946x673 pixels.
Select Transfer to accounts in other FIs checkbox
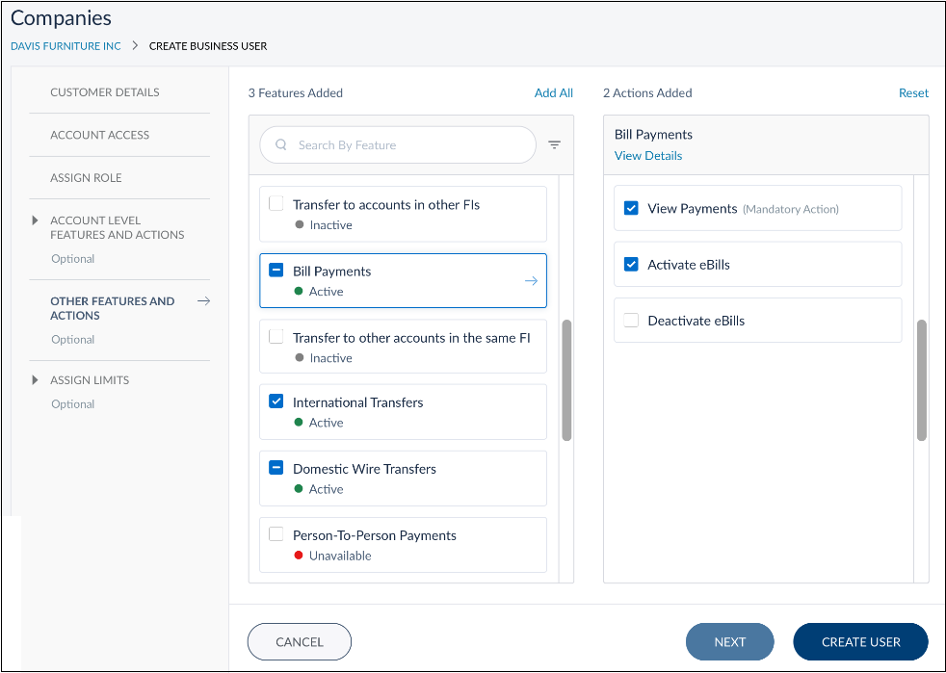tap(276, 204)
